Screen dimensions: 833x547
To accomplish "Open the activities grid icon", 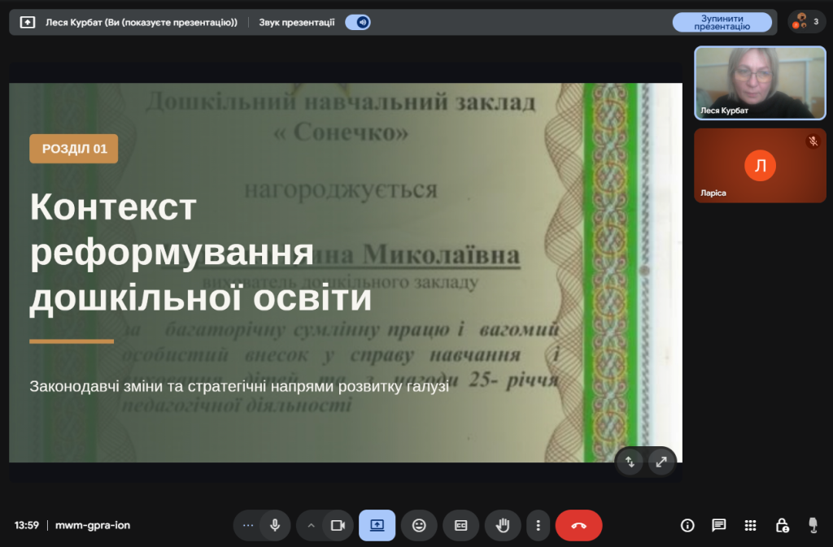I will tap(750, 525).
